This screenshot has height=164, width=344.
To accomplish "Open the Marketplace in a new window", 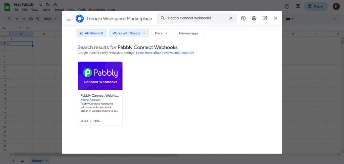I will [x=265, y=18].
